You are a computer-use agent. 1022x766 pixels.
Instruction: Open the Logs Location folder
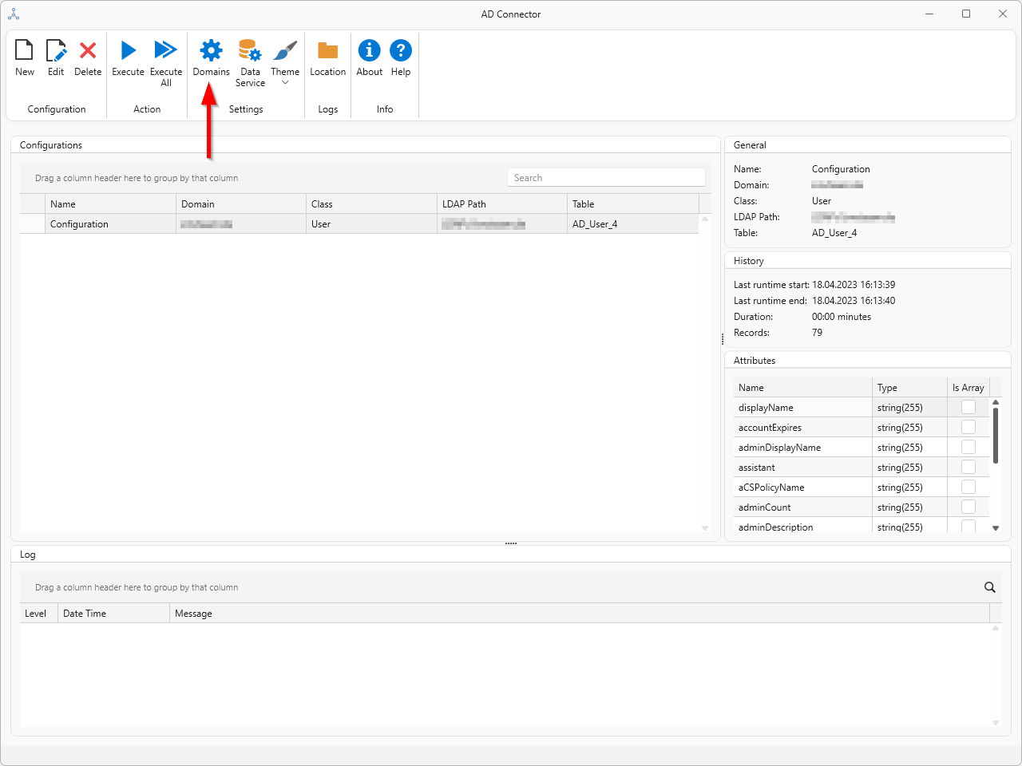click(327, 58)
